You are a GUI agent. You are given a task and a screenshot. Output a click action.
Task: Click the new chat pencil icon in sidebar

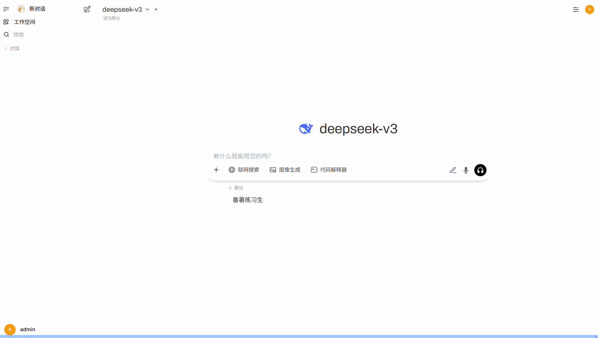[x=87, y=9]
